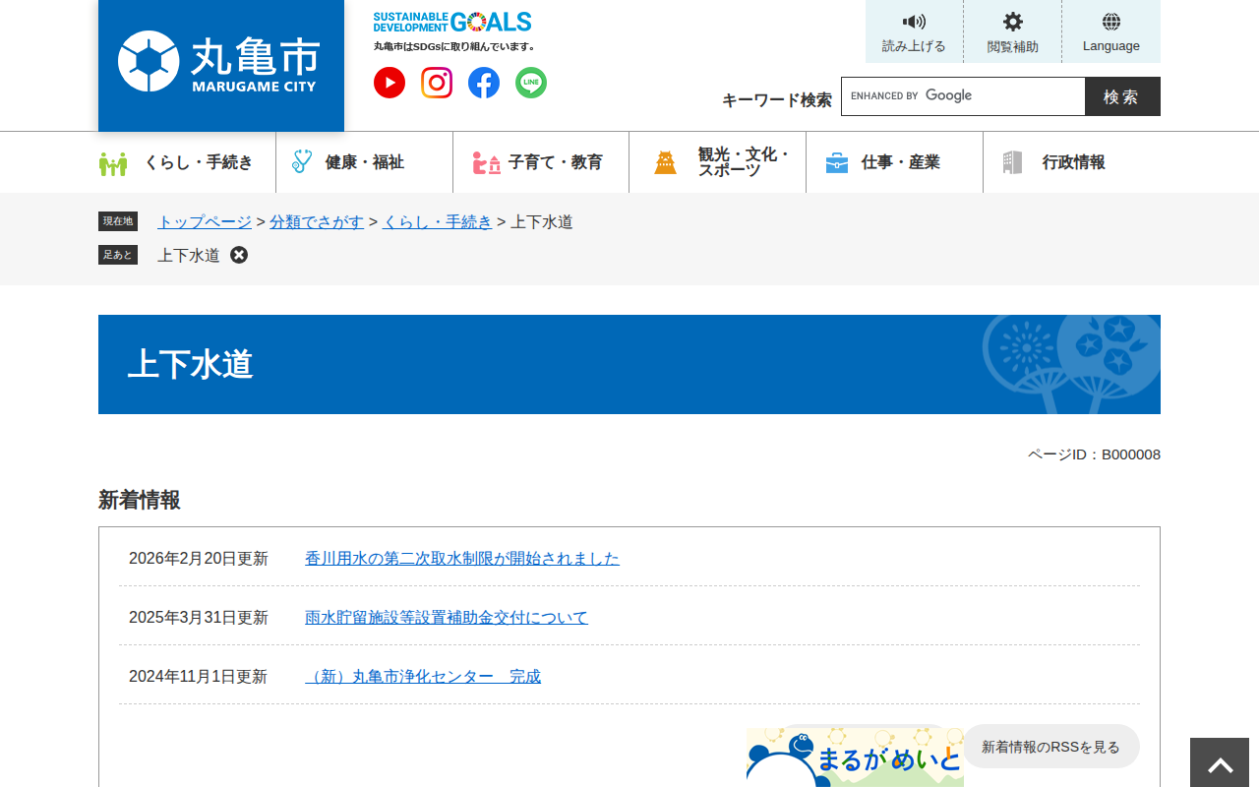
Task: Remove 上下水道 from footprint history
Action: tap(239, 255)
